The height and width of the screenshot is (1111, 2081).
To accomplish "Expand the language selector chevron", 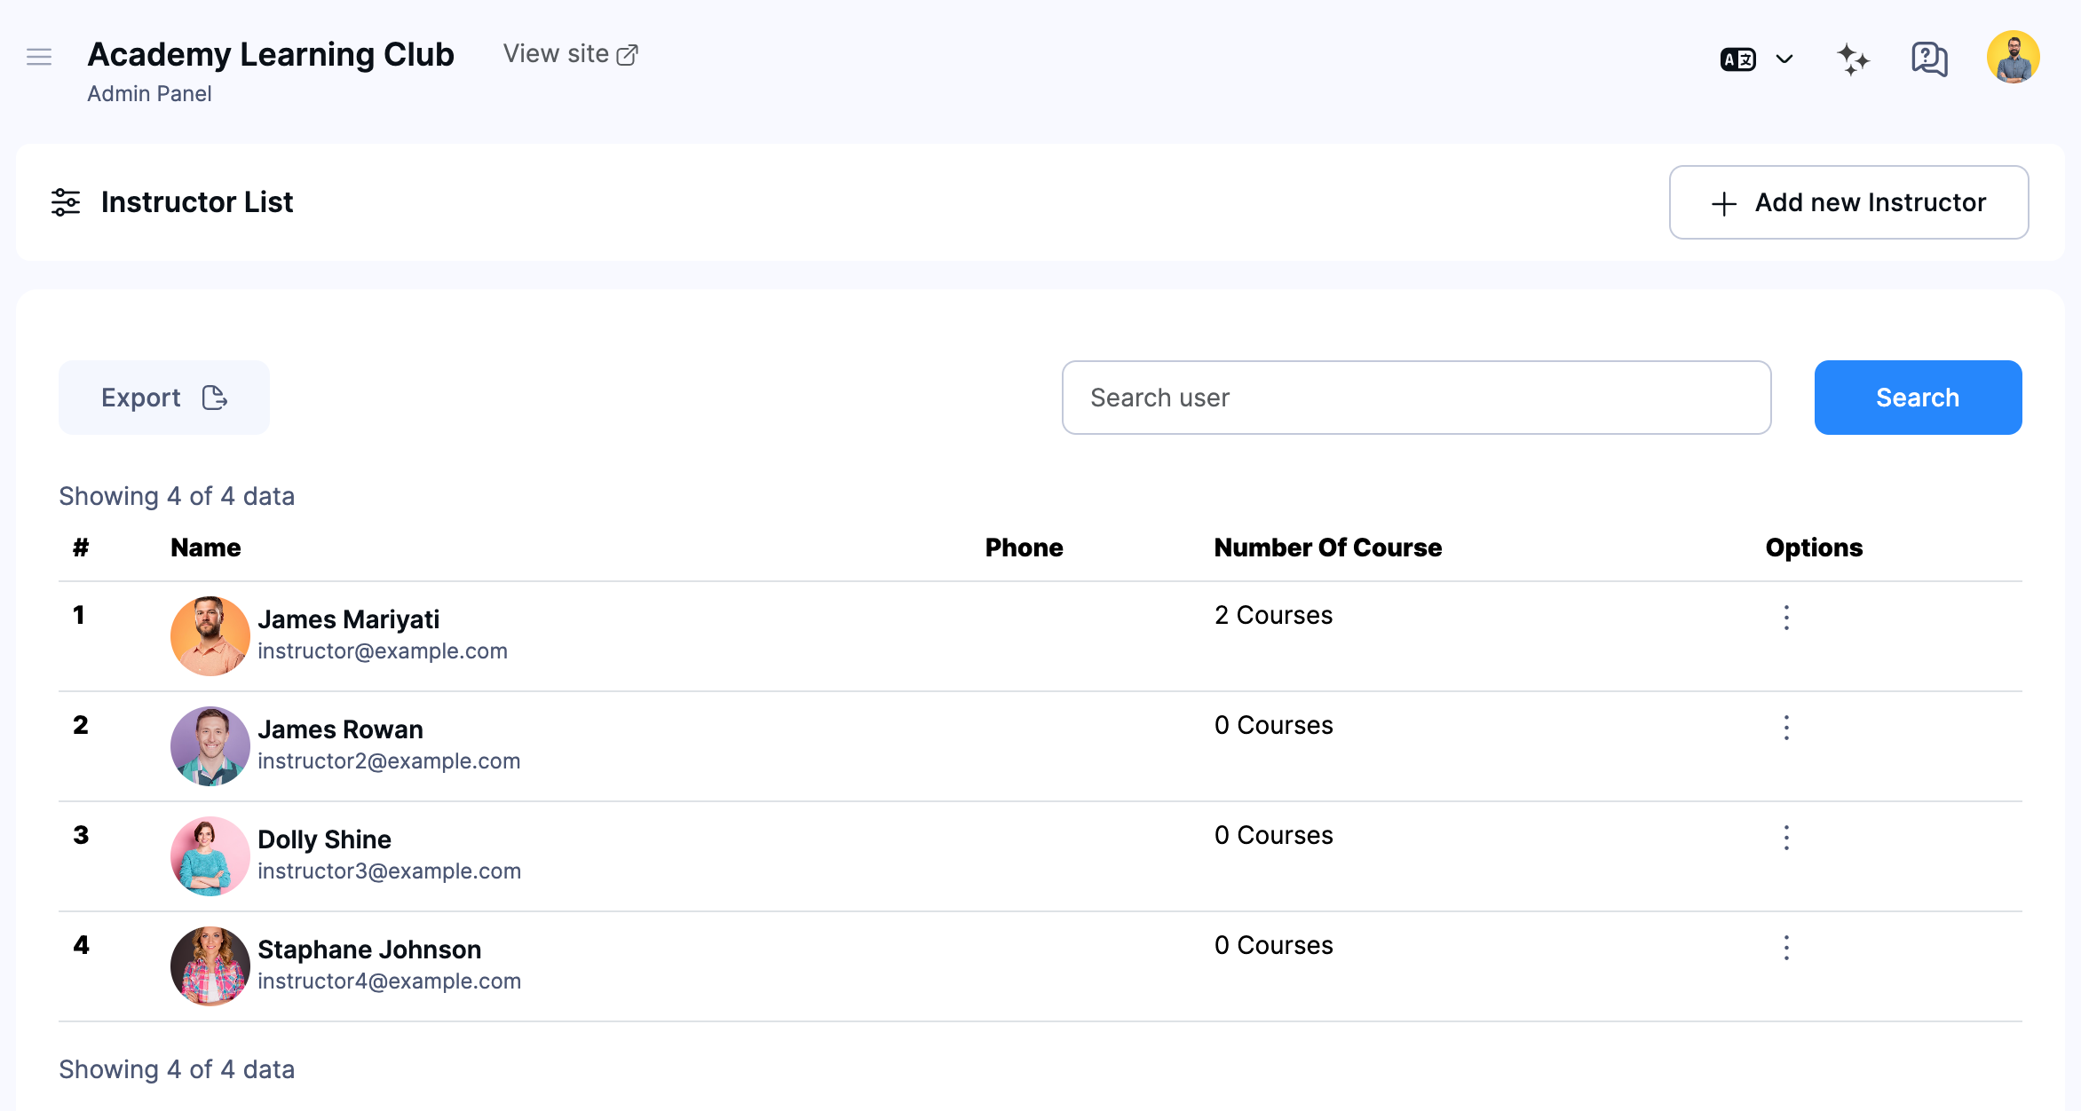I will coord(1784,58).
